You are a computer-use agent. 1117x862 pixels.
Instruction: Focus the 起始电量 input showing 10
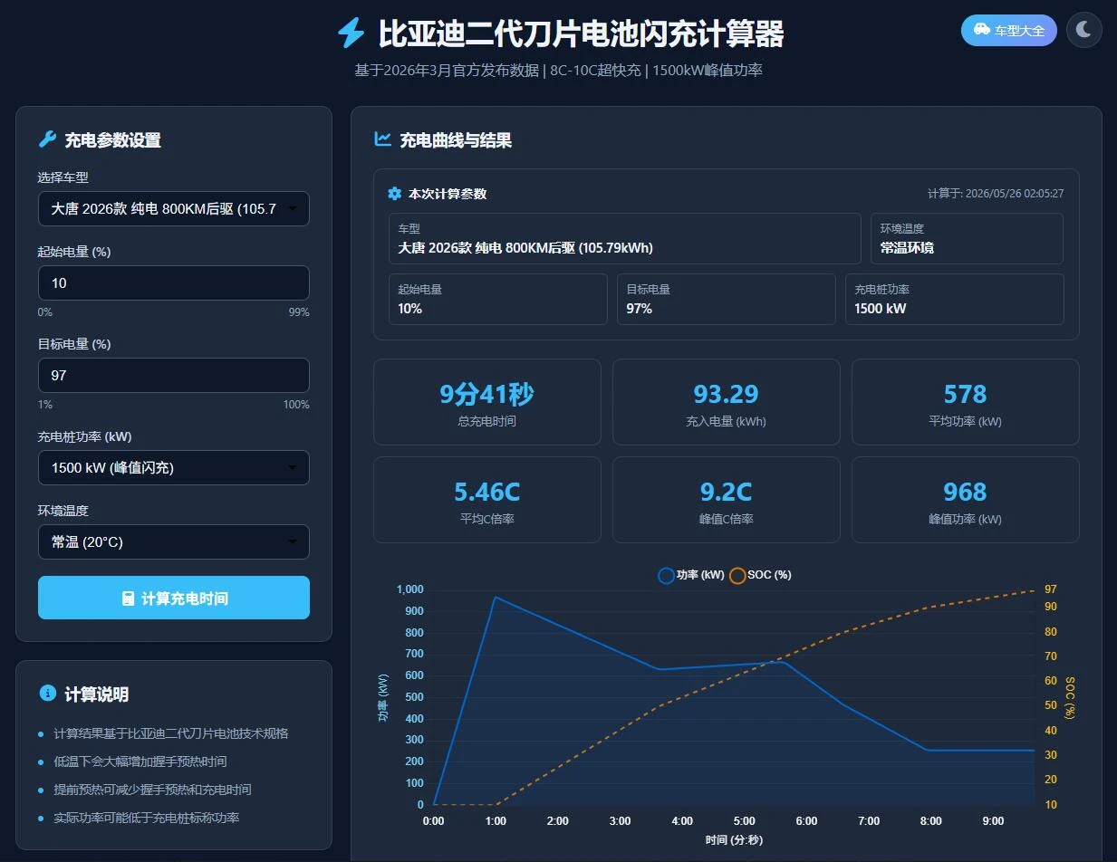point(174,283)
